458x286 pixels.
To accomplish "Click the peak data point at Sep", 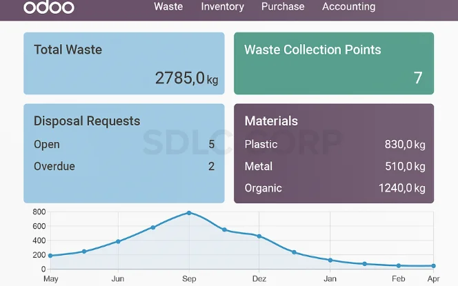I will point(189,213).
